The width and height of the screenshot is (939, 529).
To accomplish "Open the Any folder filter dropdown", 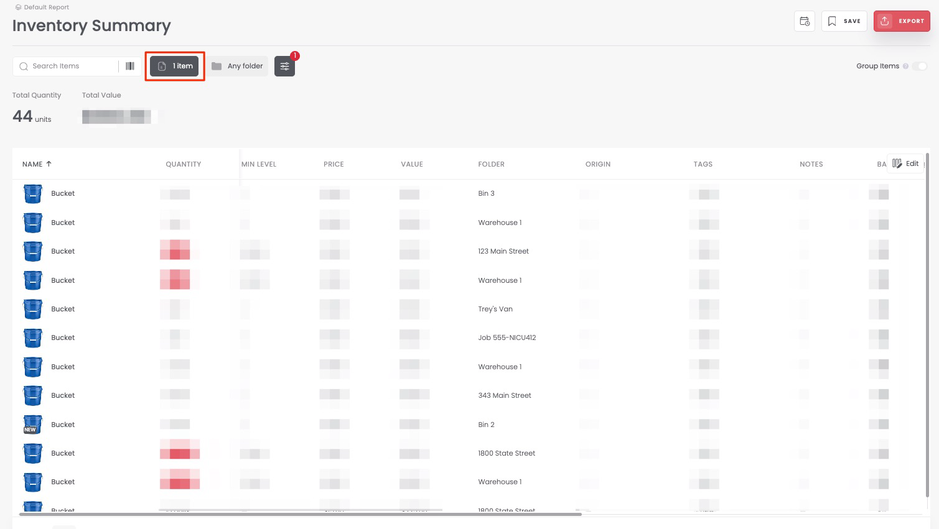I will (237, 66).
